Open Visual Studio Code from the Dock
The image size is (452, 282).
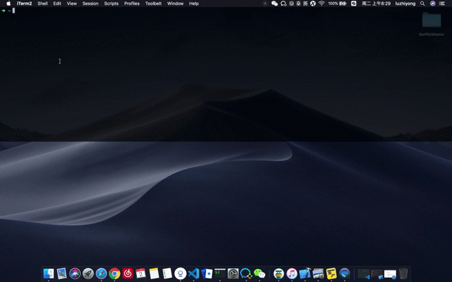(x=194, y=273)
